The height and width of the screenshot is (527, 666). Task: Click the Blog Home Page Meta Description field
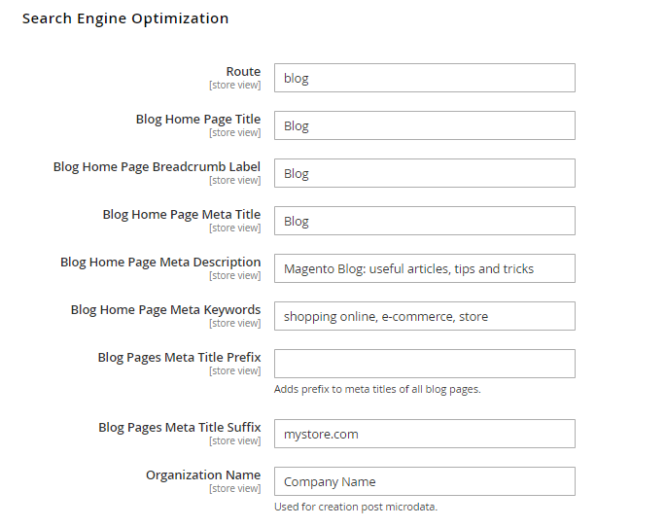coord(424,268)
